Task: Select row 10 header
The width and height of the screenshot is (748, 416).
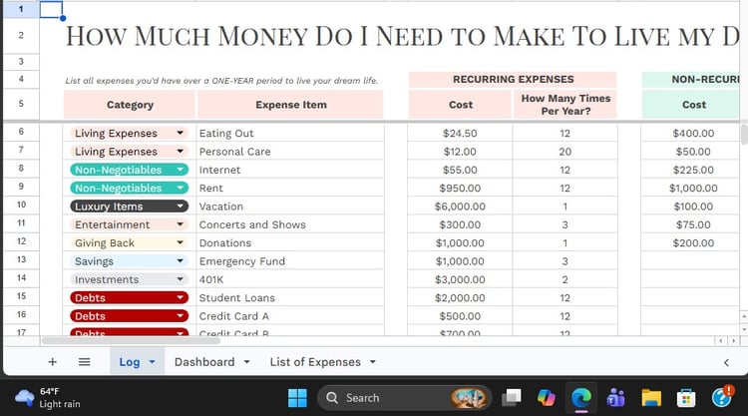Action: [x=21, y=205]
